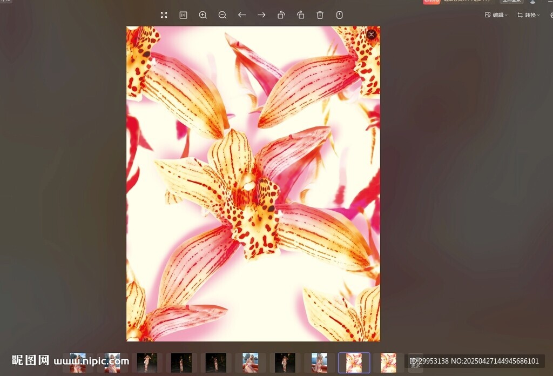The image size is (553, 376).
Task: Click the user account avatar icon
Action: (532, 2)
